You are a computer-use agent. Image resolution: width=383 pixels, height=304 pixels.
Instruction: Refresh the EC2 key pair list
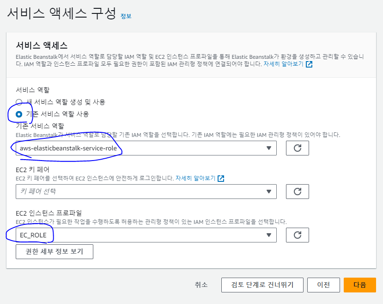pyautogui.click(x=297, y=192)
